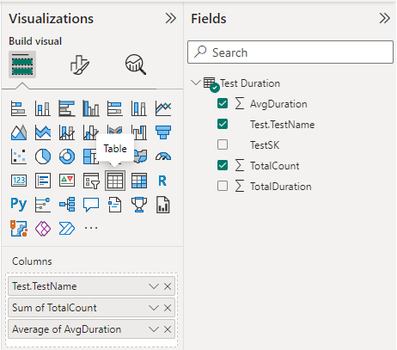Select the Q&A speech bubble visual
The height and width of the screenshot is (350, 397).
(x=91, y=205)
